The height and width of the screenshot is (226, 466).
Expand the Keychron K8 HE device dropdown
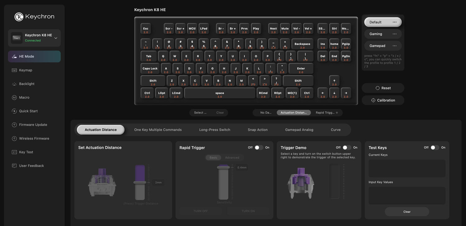point(56,38)
